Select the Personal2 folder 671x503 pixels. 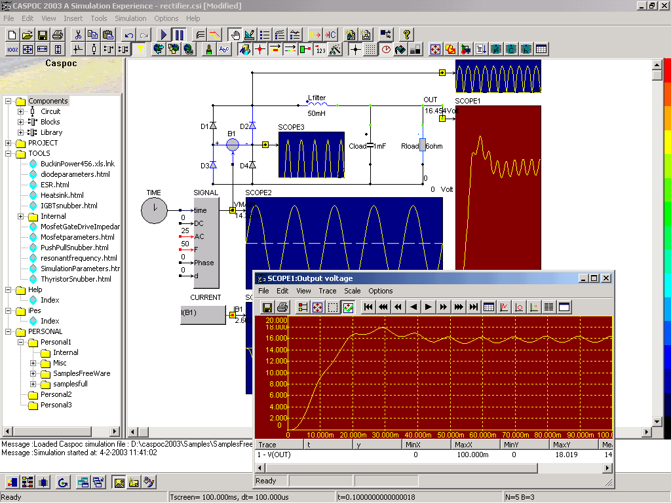pos(56,394)
